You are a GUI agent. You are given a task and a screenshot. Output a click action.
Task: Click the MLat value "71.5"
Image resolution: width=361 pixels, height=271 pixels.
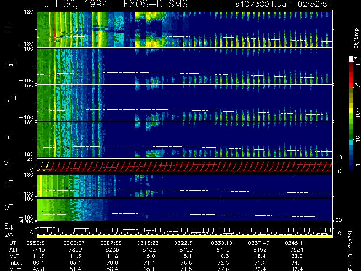186,269
